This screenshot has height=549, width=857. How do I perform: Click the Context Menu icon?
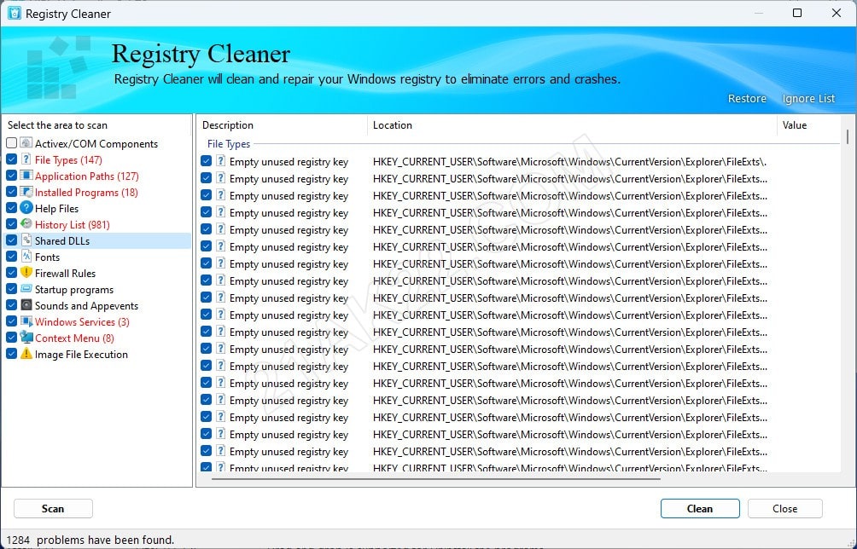coord(26,338)
